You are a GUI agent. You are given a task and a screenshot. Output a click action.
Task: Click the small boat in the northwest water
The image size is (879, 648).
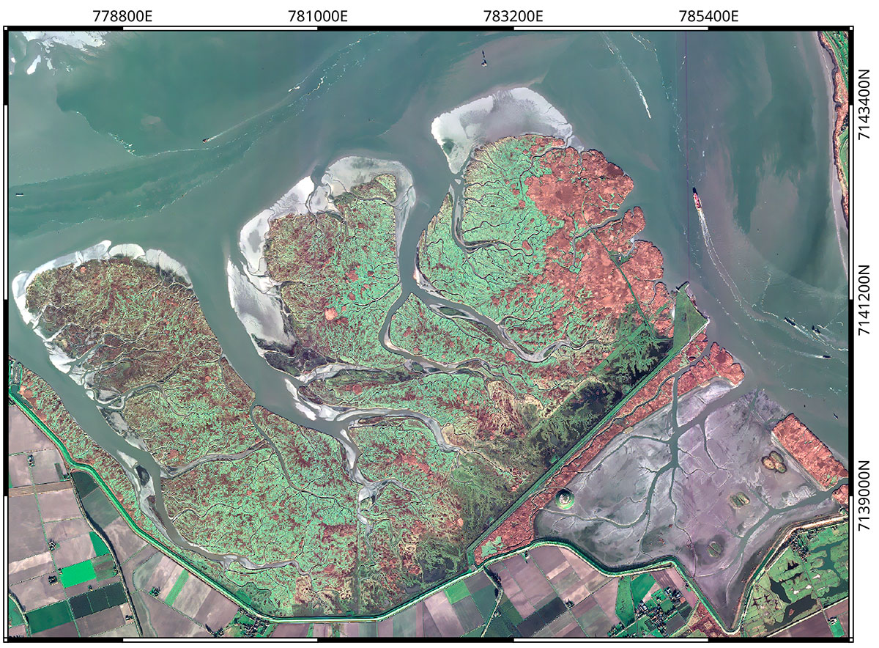207,140
